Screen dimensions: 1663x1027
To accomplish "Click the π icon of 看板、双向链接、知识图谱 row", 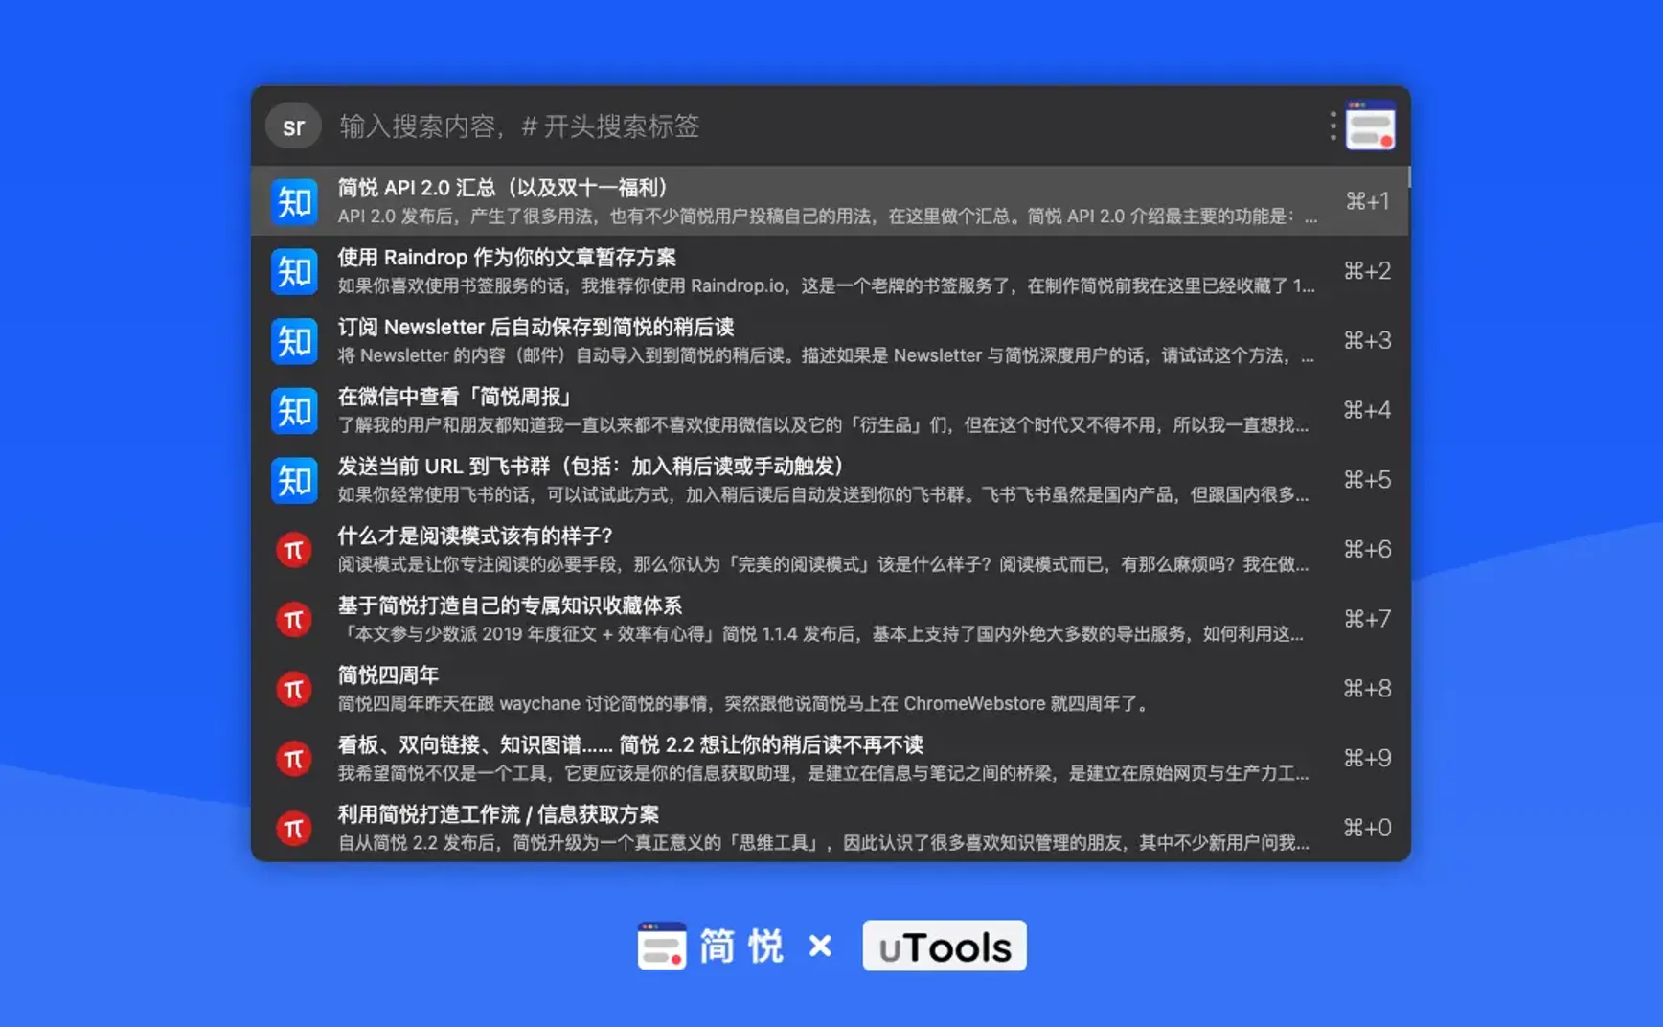I will tap(294, 759).
